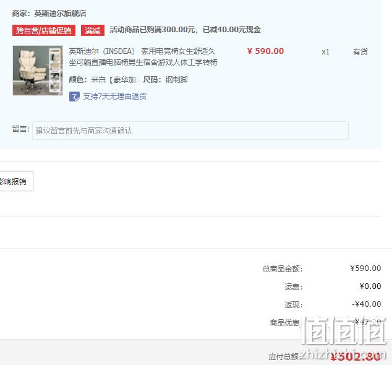The width and height of the screenshot is (392, 365).
Task: Select the 总商品金额 label
Action: (283, 269)
